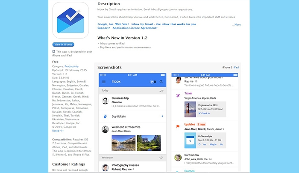Tap the orange Updates flag icon

(178, 126)
